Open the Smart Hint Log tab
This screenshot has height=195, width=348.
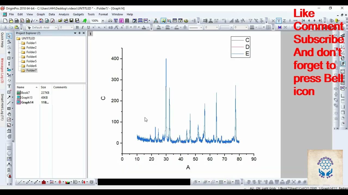[2, 107]
